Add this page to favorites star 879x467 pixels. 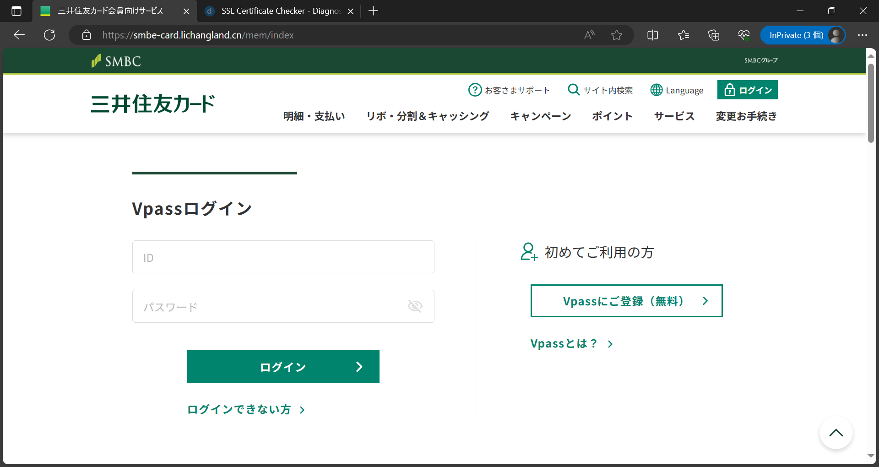[617, 35]
